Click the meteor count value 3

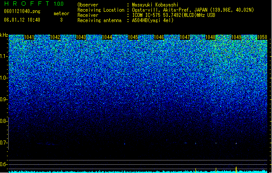(61, 20)
